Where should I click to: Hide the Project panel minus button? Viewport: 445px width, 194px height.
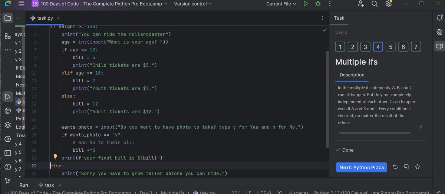coord(18,18)
